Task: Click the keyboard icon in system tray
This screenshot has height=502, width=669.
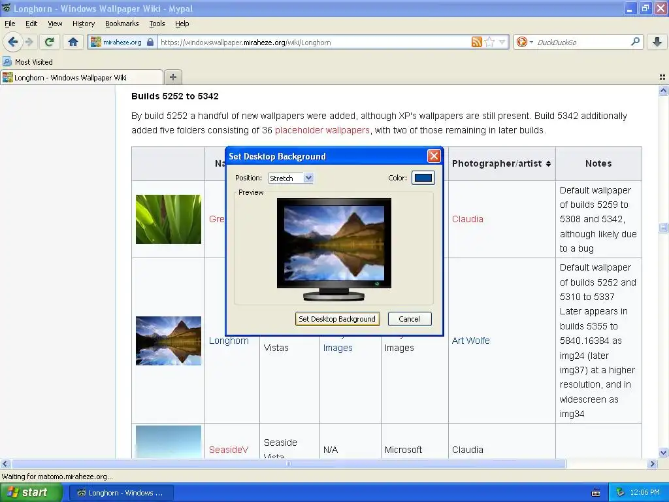Action: (x=596, y=493)
